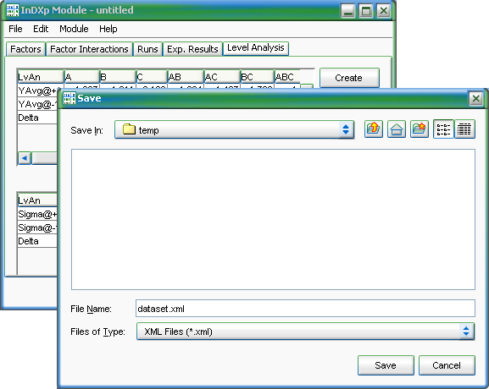This screenshot has width=489, height=389.
Task: Open the Help menu in InDXp Module
Action: click(x=108, y=29)
